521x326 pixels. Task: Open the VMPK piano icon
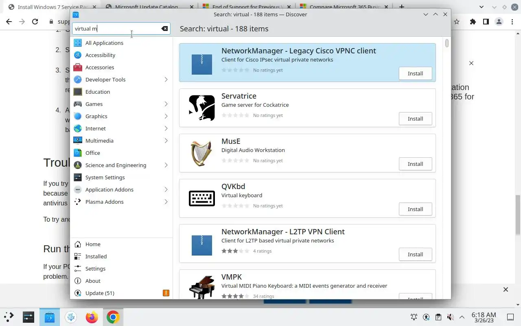pos(202,287)
